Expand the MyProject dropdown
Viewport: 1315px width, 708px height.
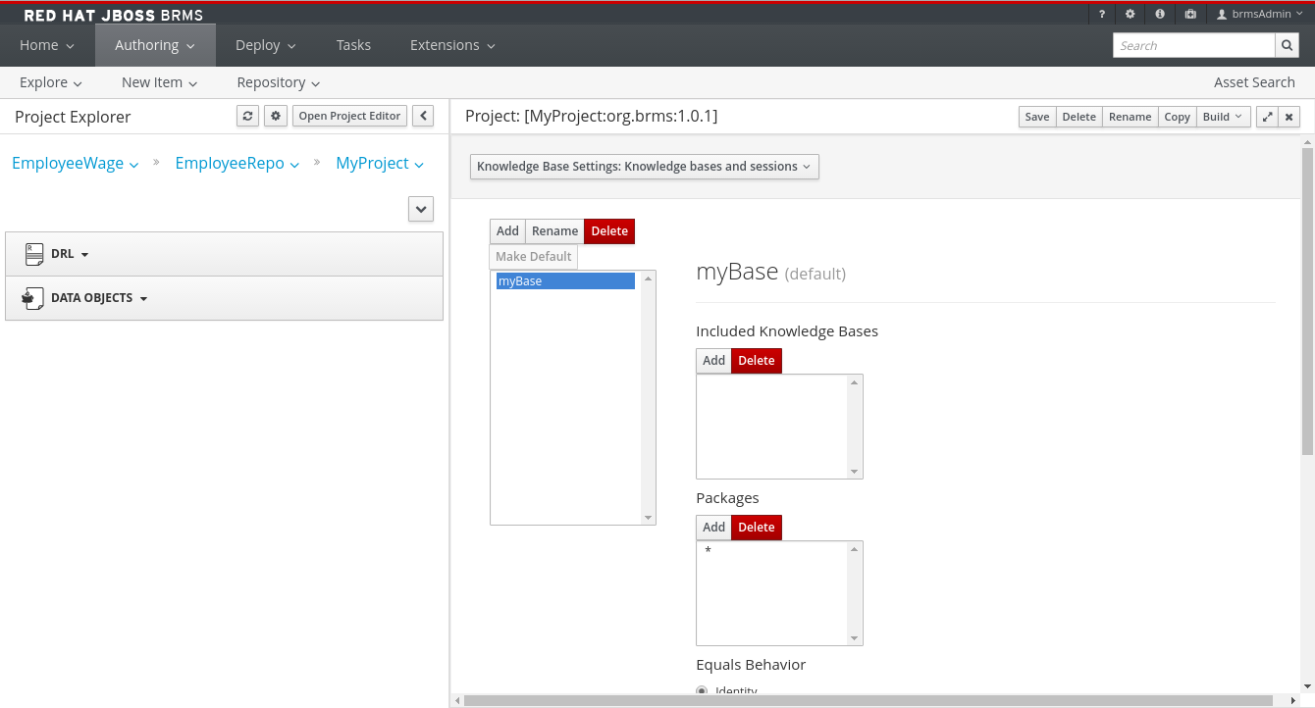(x=380, y=164)
